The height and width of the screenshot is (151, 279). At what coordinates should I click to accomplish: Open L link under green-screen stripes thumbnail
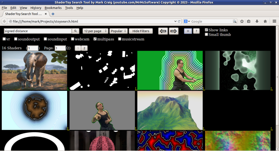(204, 88)
